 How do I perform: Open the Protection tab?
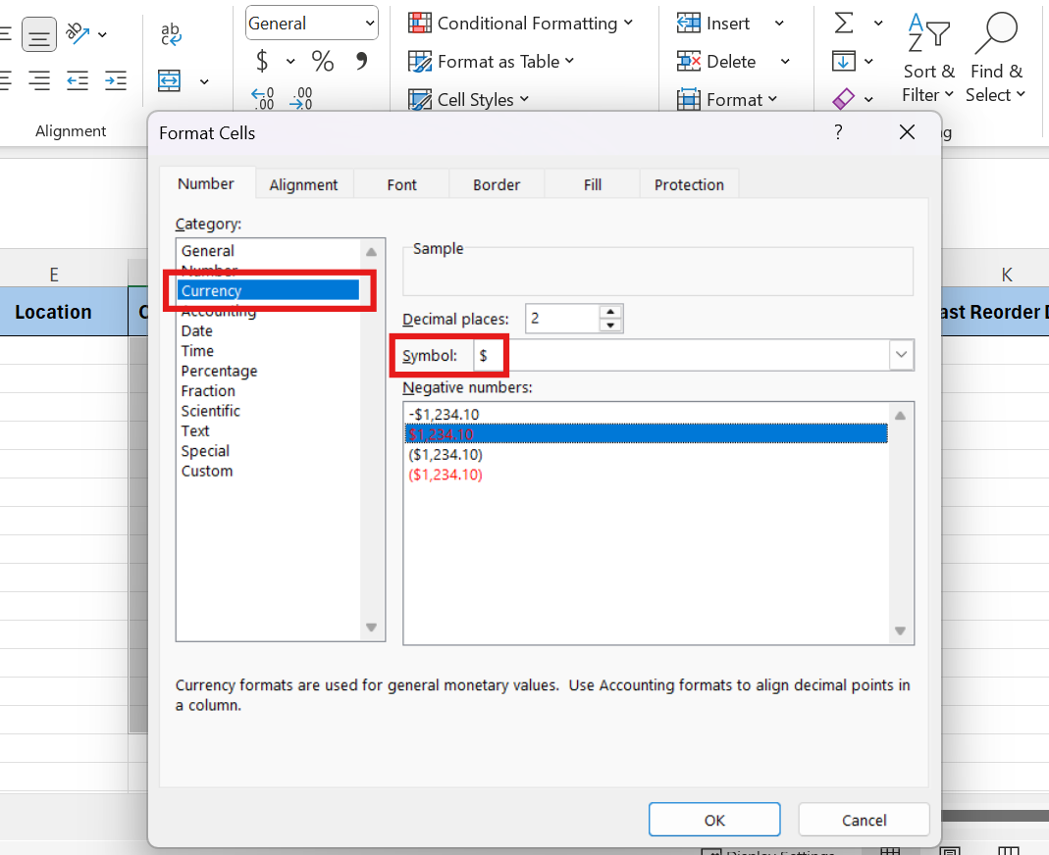click(x=689, y=184)
